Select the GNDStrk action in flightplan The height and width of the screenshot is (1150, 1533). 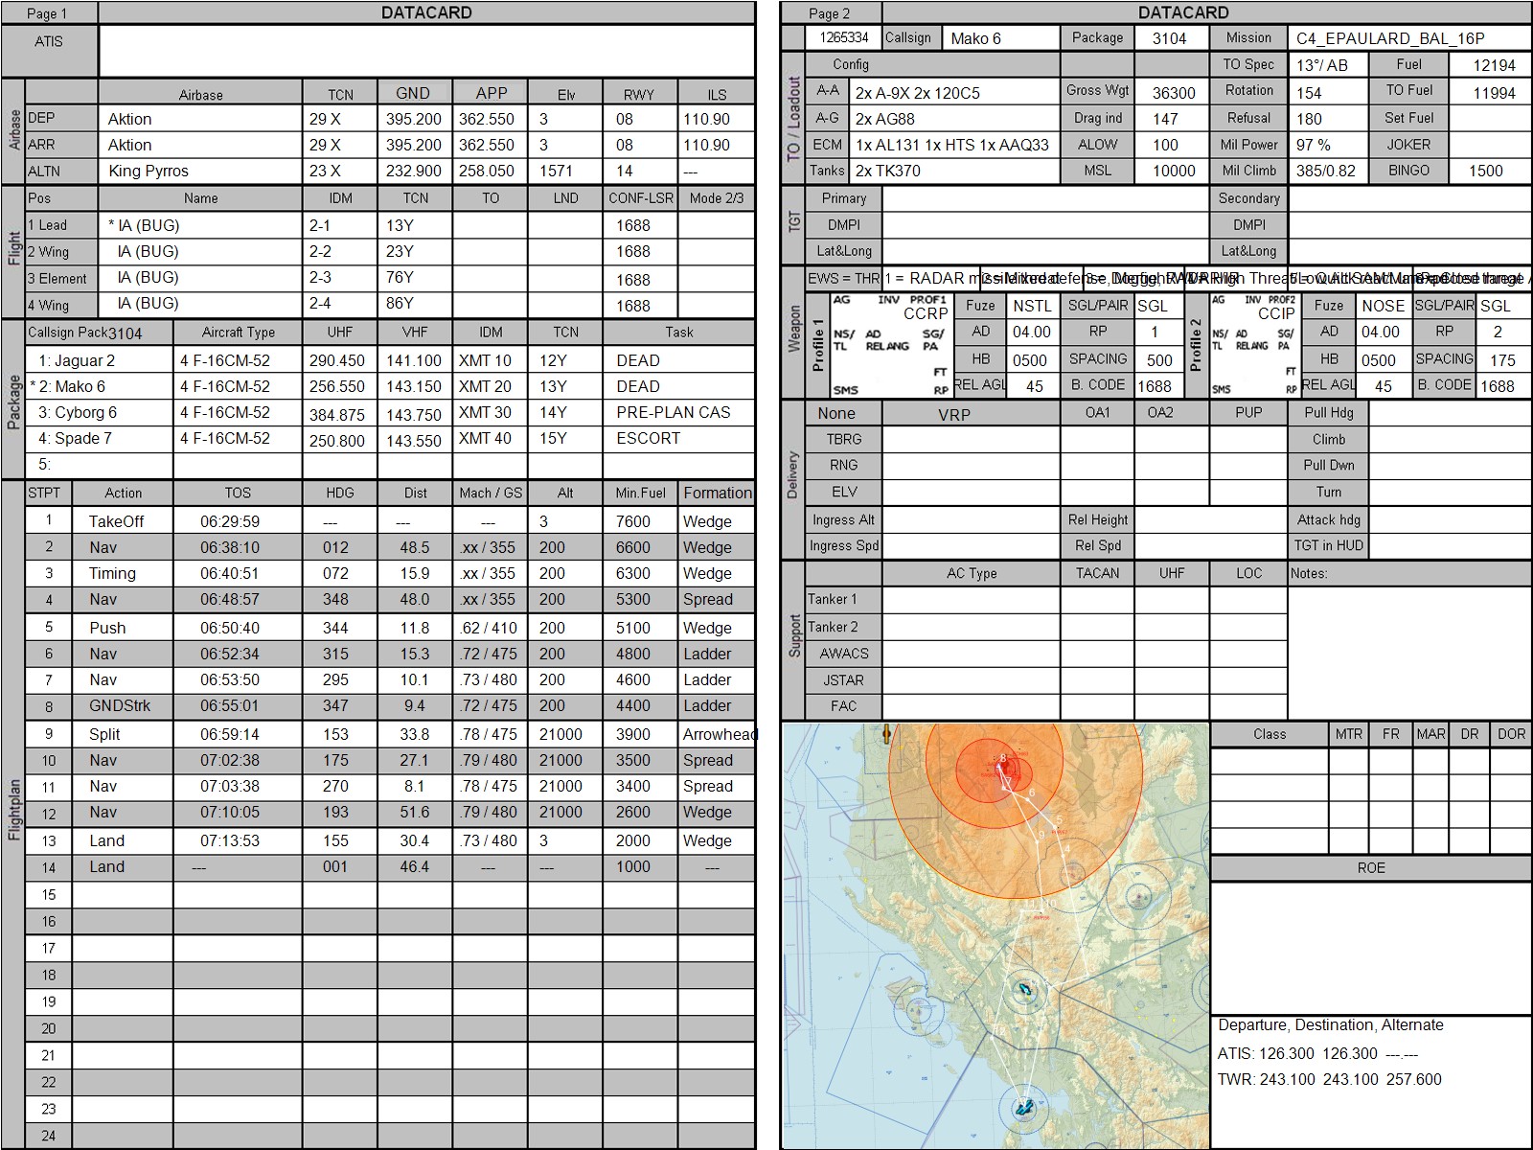120,706
